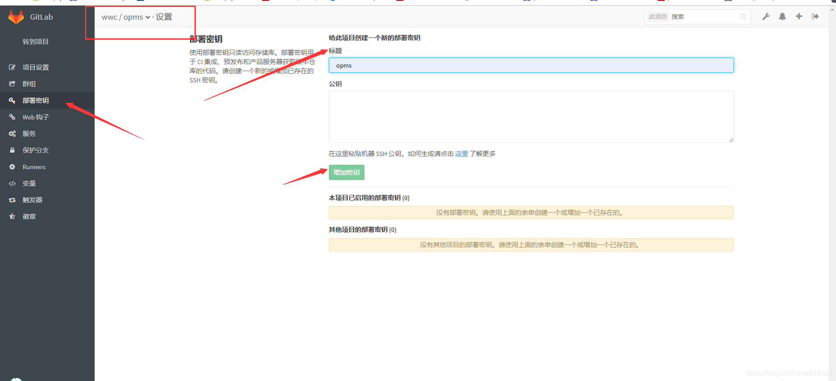Click the code icon beside 变量
The height and width of the screenshot is (381, 836).
click(12, 184)
